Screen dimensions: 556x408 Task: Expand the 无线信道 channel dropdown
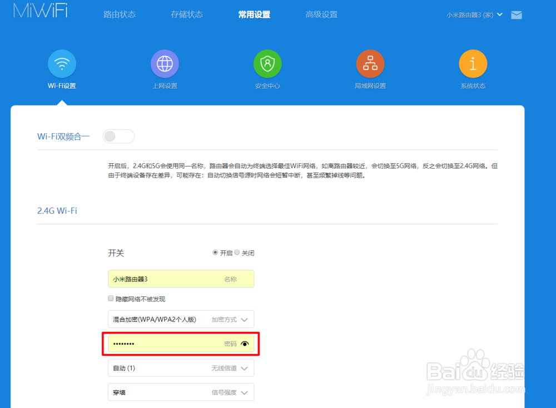click(181, 368)
